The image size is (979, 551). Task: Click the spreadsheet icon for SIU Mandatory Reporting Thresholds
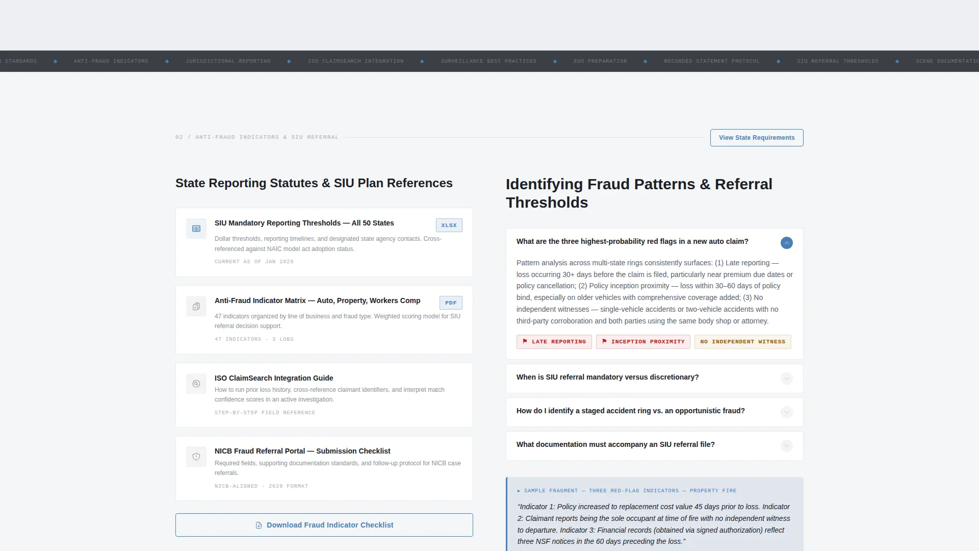pyautogui.click(x=196, y=229)
